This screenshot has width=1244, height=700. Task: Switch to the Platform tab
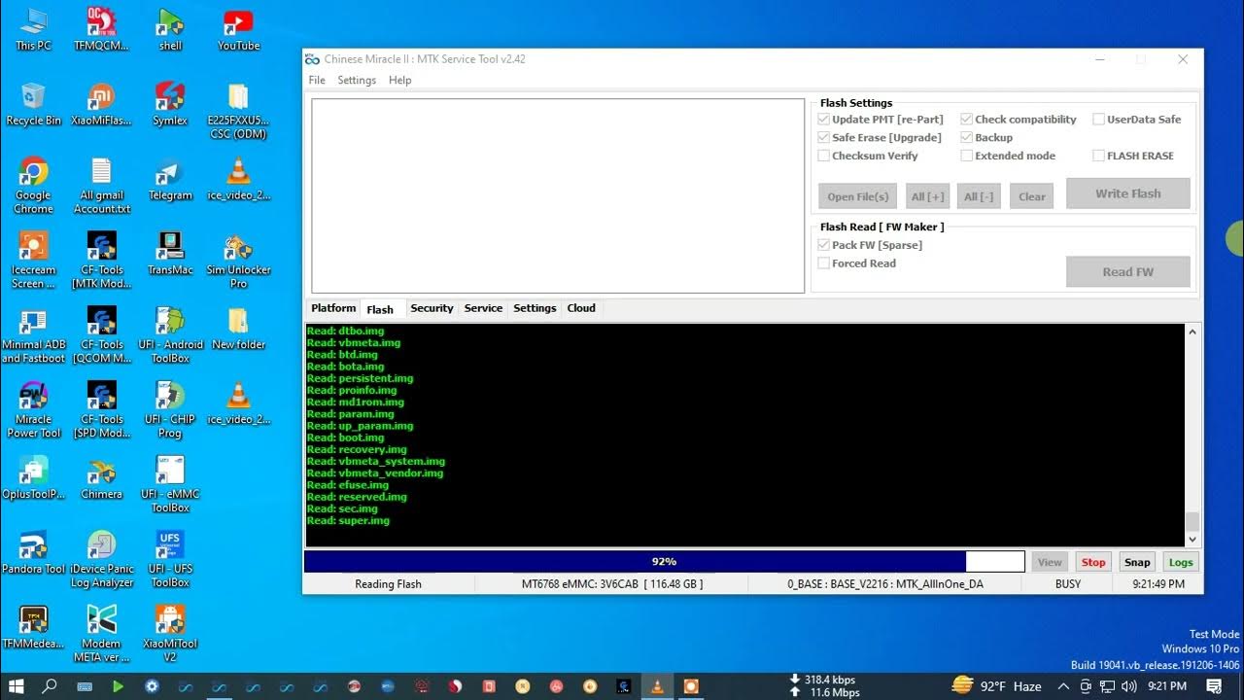(333, 308)
